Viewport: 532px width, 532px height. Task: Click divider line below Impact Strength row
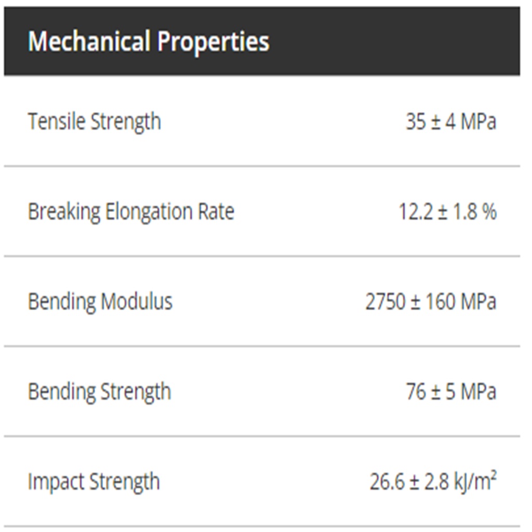[262, 526]
